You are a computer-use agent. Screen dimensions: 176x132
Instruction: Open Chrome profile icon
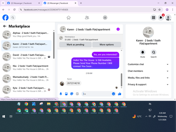click(167, 10)
